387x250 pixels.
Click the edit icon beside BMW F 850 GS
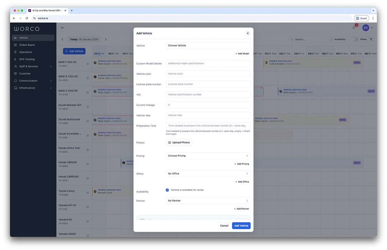pyautogui.click(x=87, y=64)
